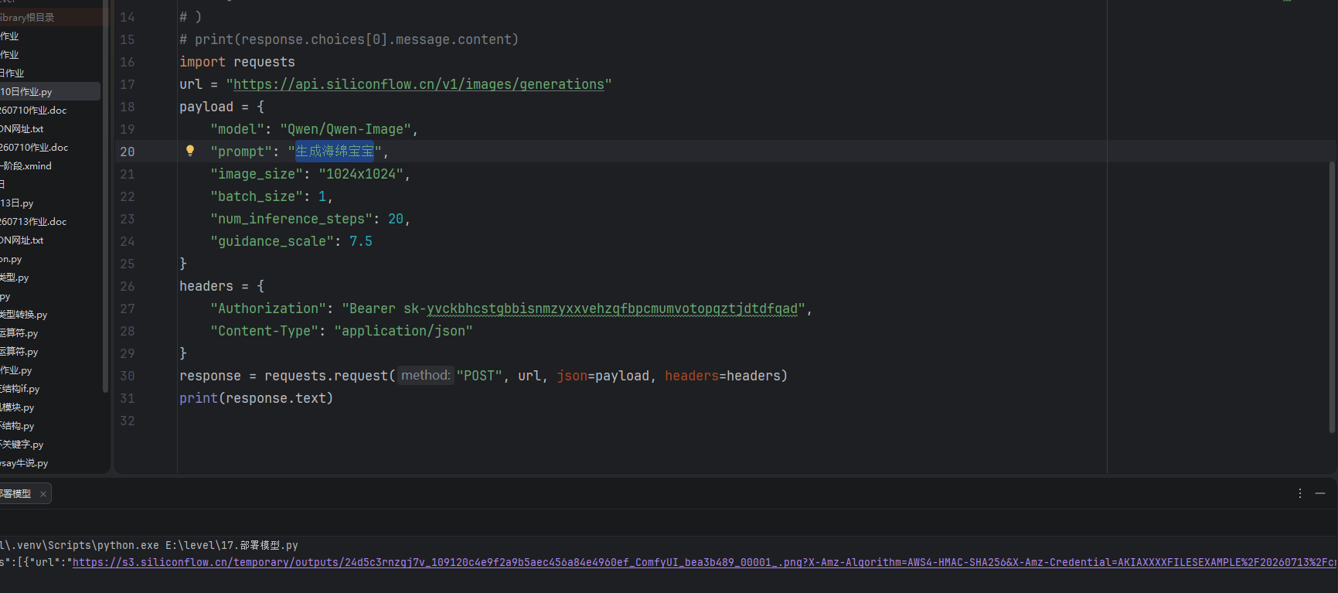Open say牛说.py in the project tree
This screenshot has height=593, width=1338.
25,463
